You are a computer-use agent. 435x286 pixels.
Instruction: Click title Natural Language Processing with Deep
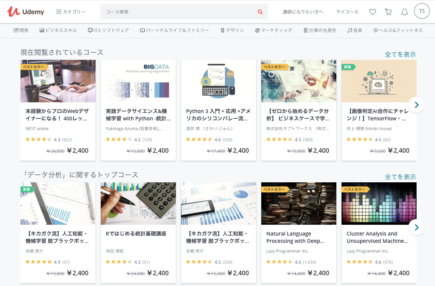295,237
